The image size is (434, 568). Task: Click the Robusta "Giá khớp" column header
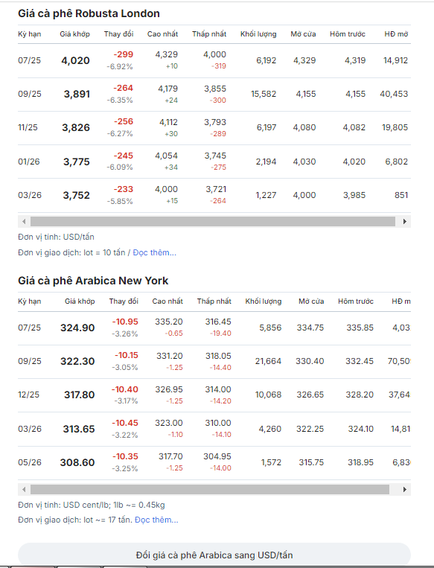[x=74, y=34]
